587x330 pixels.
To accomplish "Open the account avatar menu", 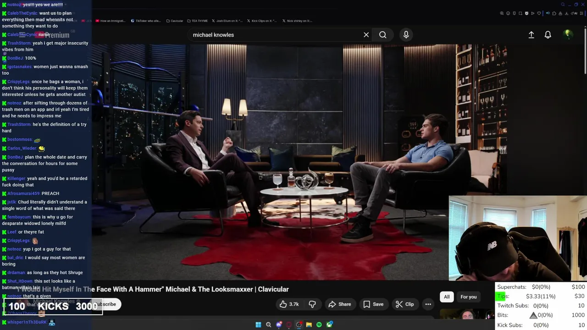I will click(x=568, y=34).
